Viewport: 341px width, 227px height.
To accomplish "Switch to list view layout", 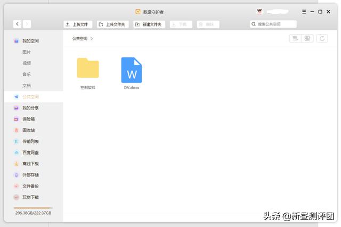I will 295,38.
